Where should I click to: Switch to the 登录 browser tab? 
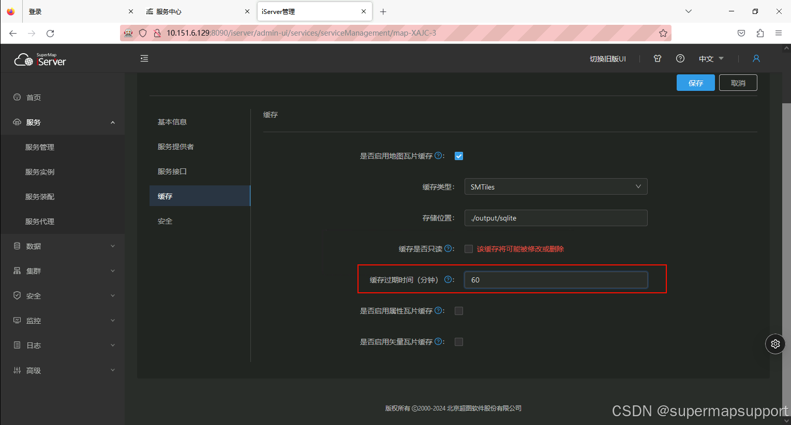pyautogui.click(x=81, y=11)
